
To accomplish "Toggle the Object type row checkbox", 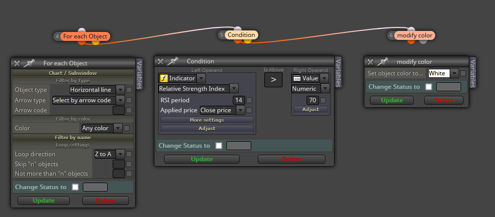I will pos(129,90).
